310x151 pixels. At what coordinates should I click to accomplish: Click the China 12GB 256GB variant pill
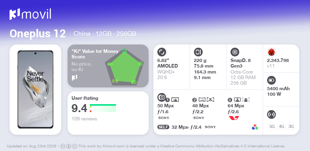105,34
